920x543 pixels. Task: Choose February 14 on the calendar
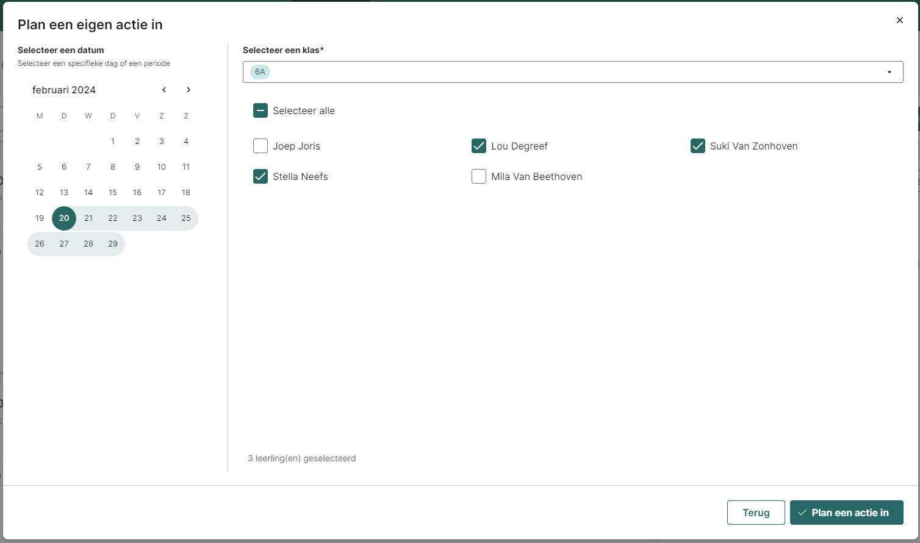pyautogui.click(x=88, y=192)
